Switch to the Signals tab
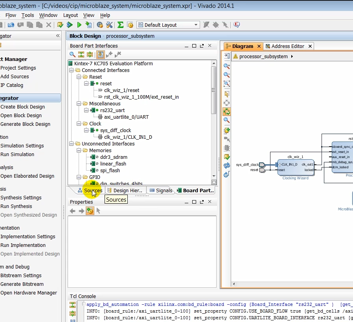 [164, 190]
